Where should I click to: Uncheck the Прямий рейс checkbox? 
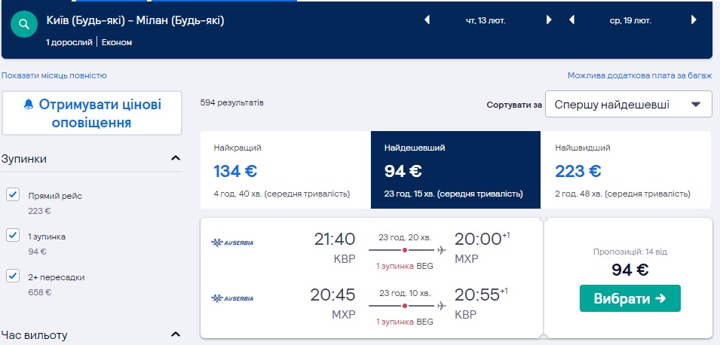click(13, 195)
